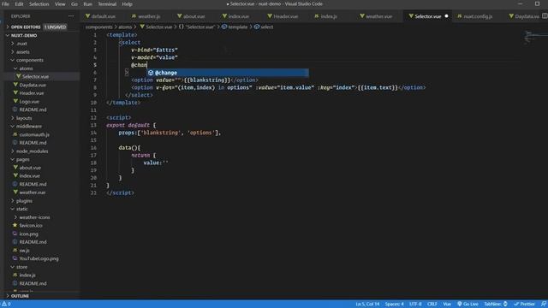Open the File menu
This screenshot has width=548, height=308.
pos(5,3)
